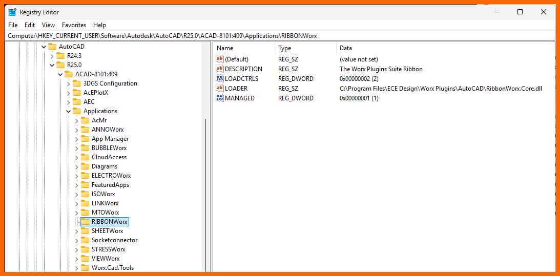Screen dimensions: 560x276
Task: Click the LOADER string value icon
Action: (x=220, y=88)
